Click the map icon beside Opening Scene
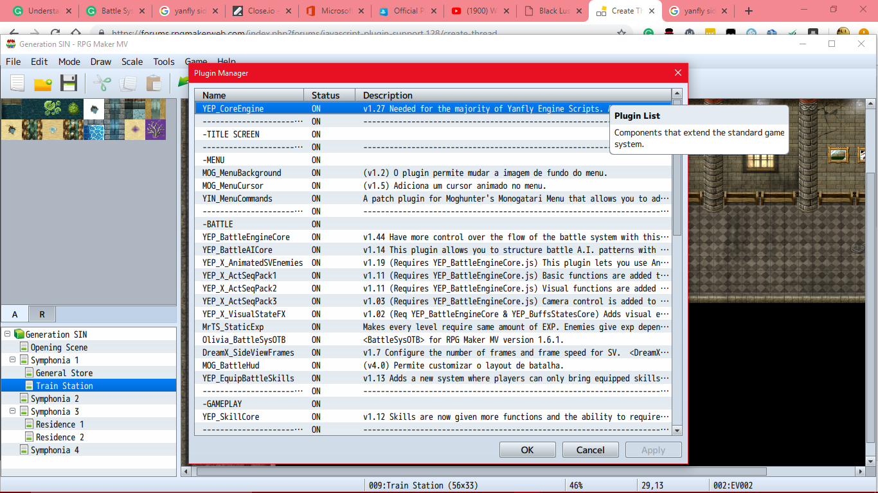 24,347
